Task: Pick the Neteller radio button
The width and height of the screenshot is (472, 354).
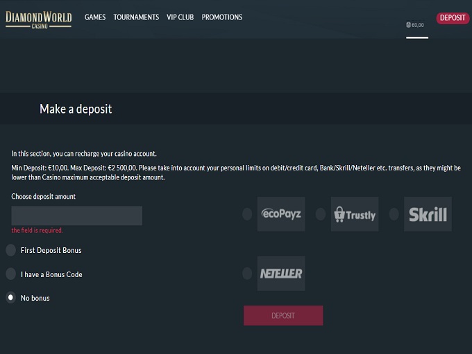Action: pyautogui.click(x=247, y=274)
